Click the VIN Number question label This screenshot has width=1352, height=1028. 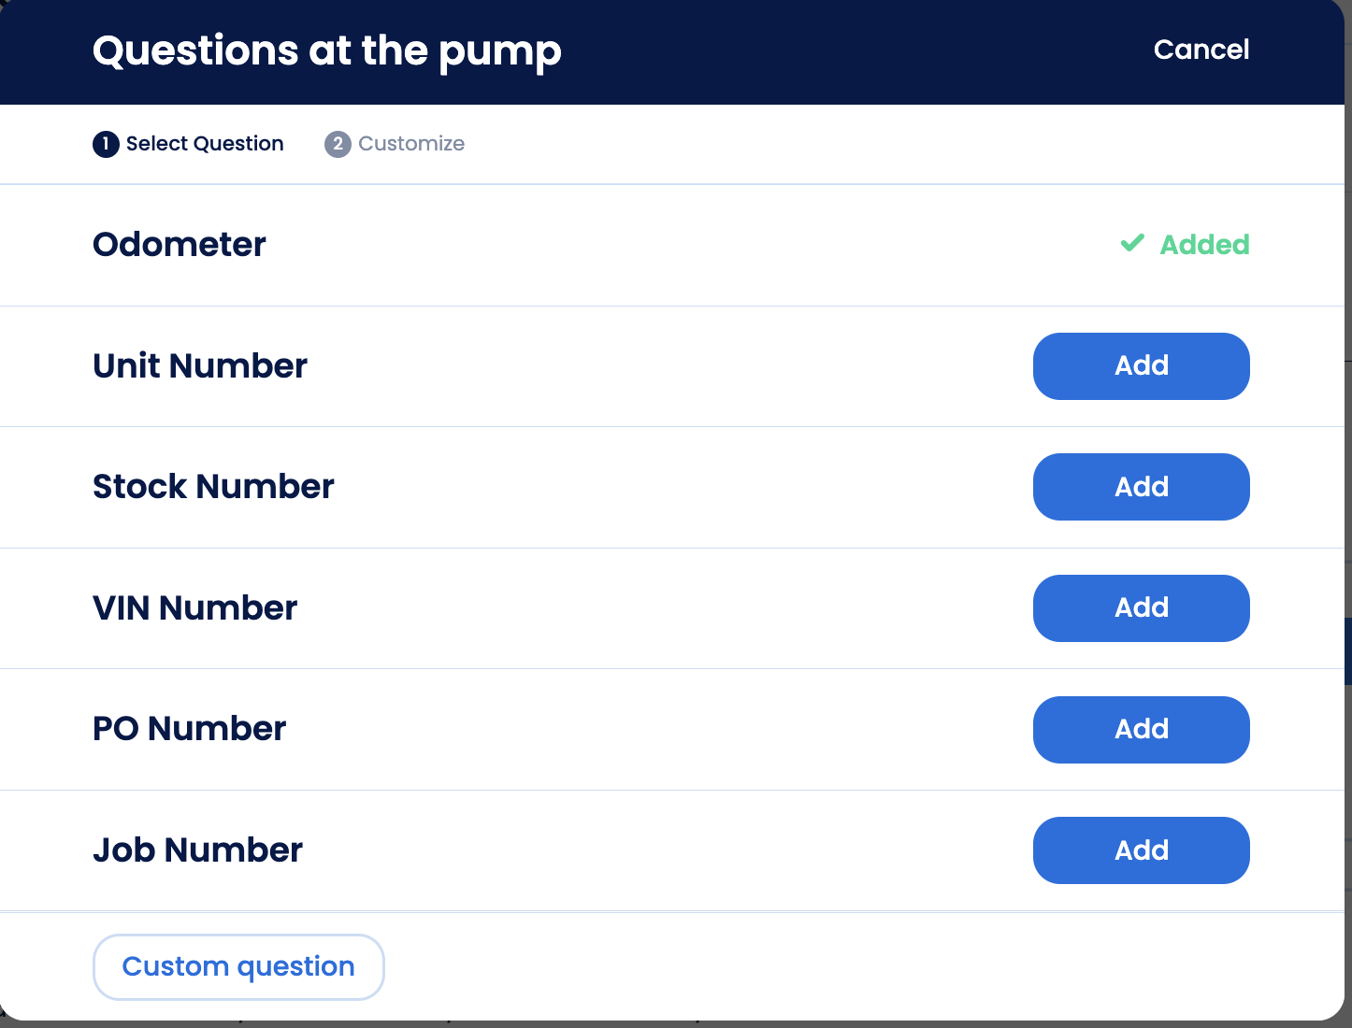(x=194, y=608)
